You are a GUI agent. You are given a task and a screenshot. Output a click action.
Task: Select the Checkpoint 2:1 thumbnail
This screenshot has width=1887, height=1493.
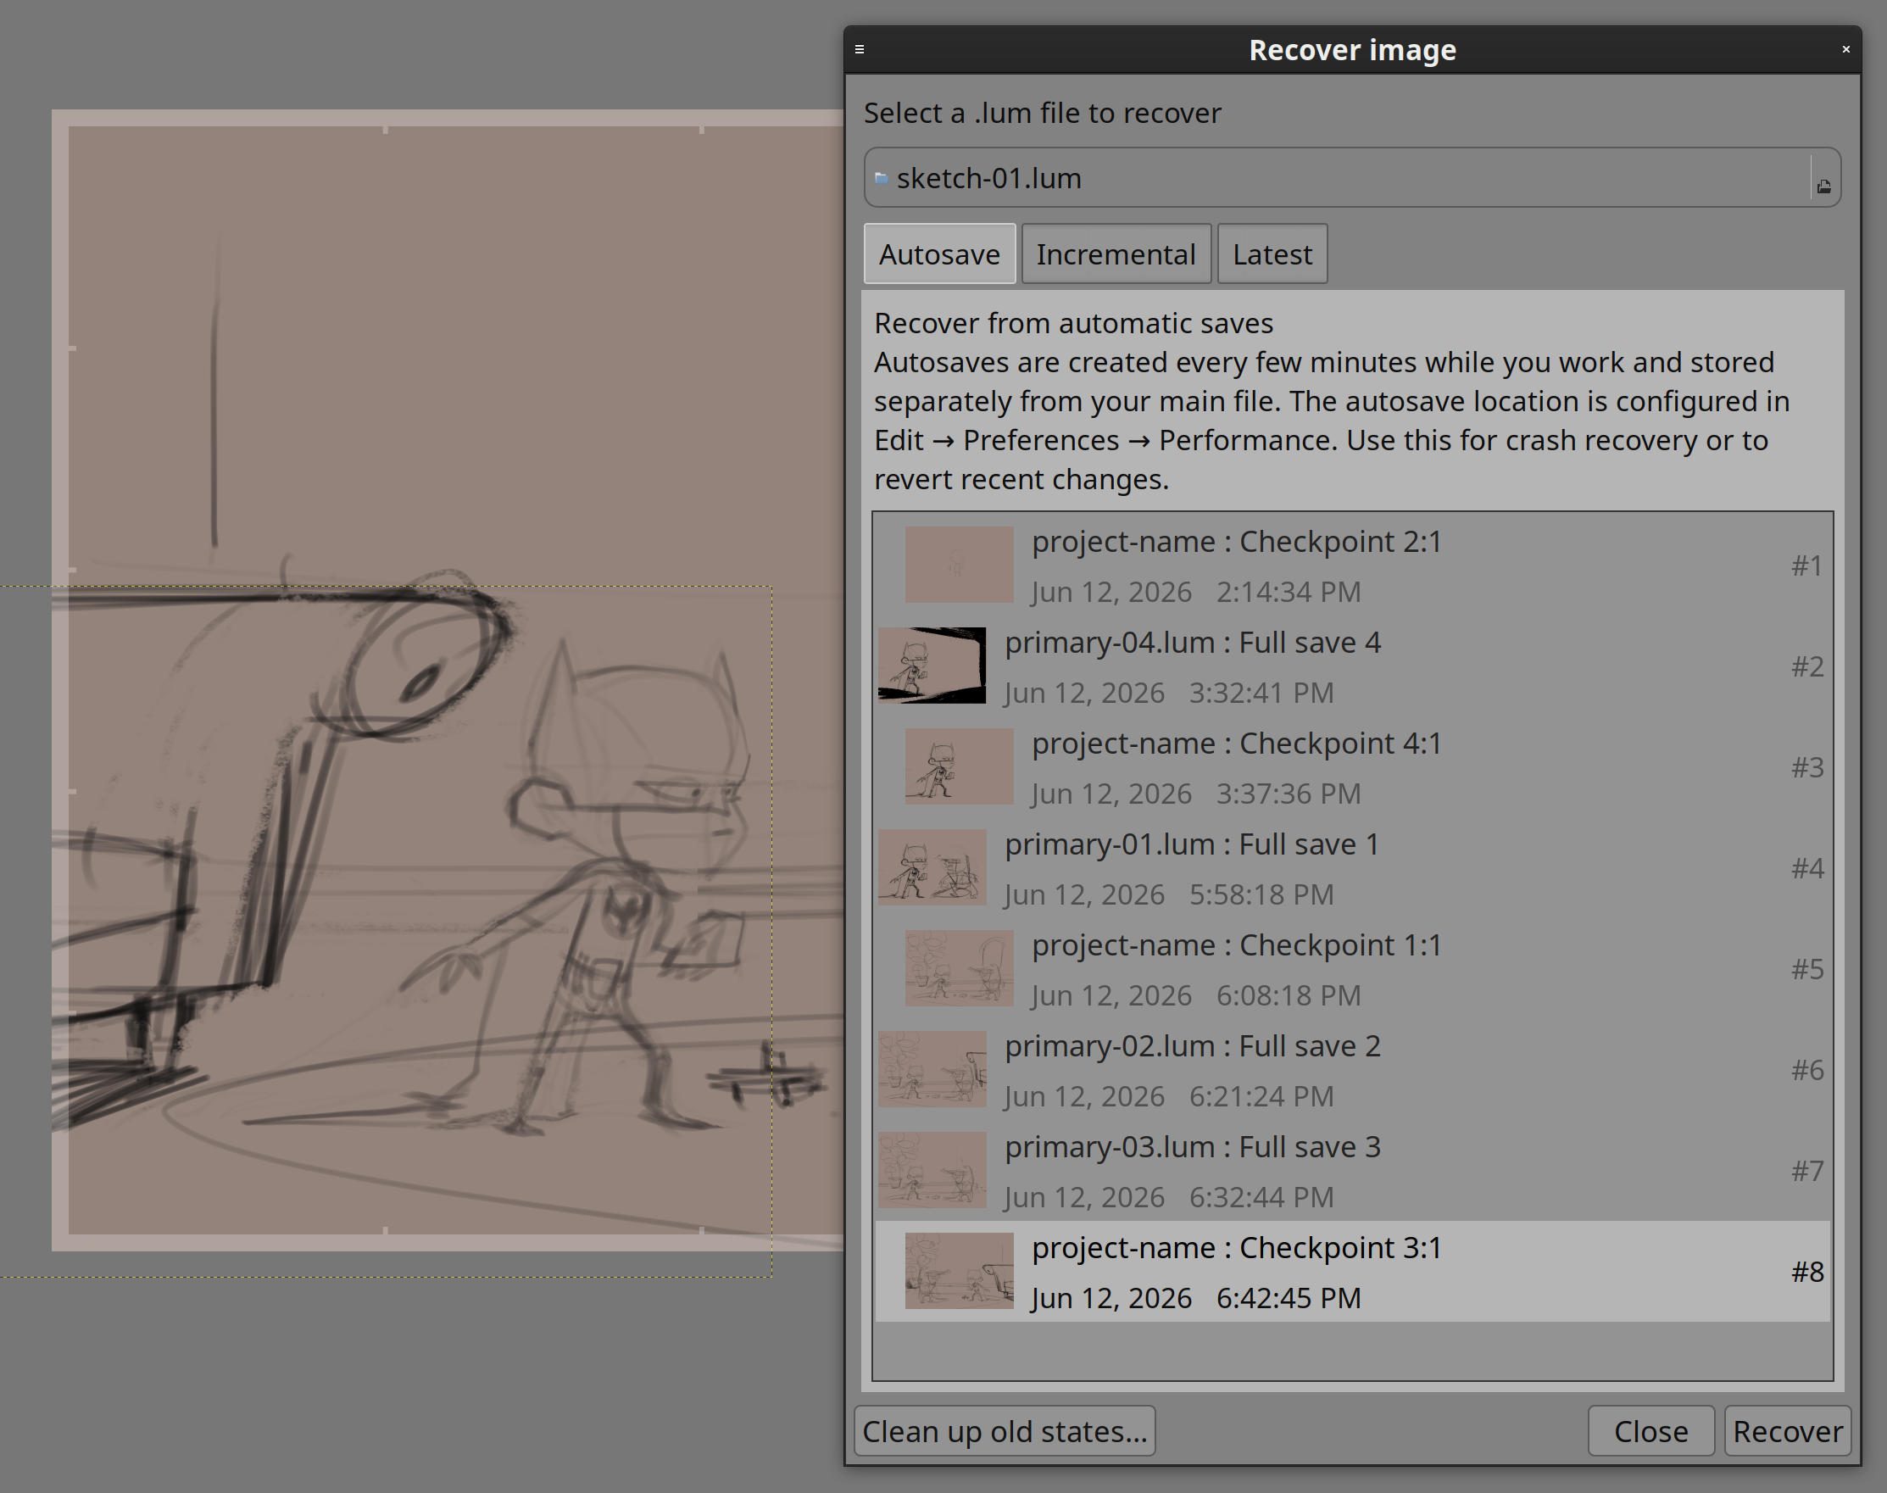point(959,565)
